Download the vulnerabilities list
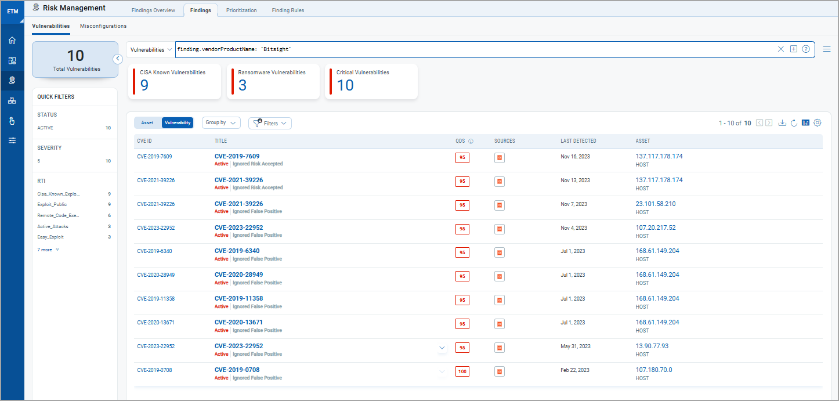Viewport: 839px width, 401px height. click(x=782, y=123)
